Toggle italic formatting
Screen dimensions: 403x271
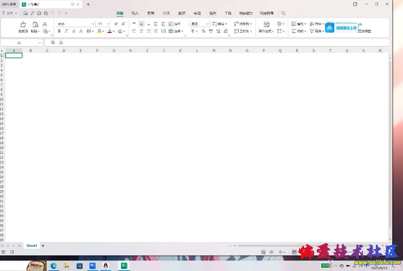click(x=67, y=31)
